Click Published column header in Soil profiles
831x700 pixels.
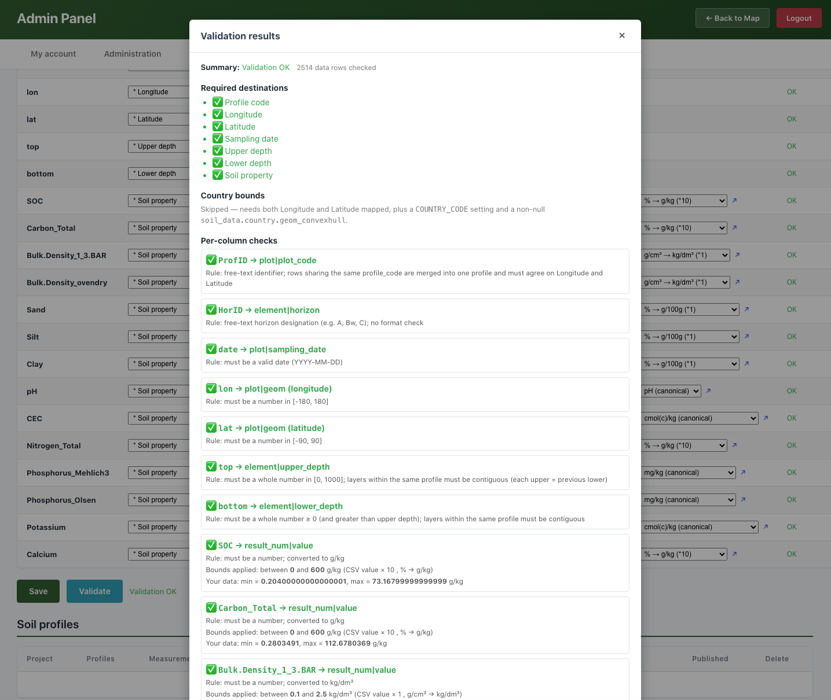[x=710, y=658]
